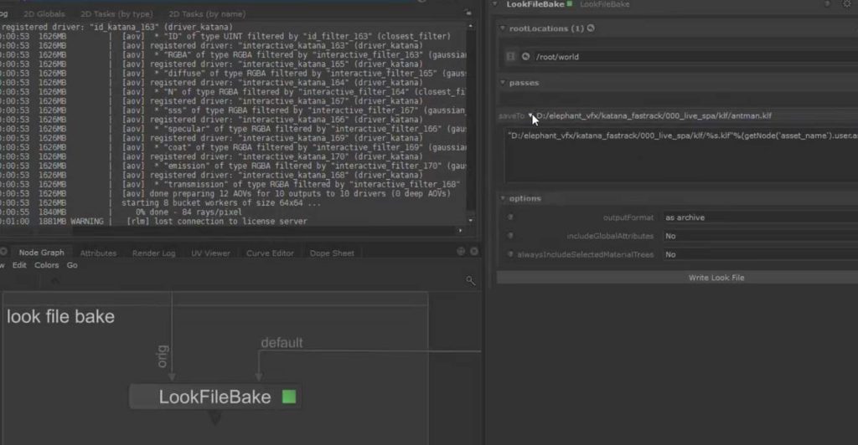Viewport: 858px width, 445px height.
Task: Collapse the passes section
Action: 503,83
